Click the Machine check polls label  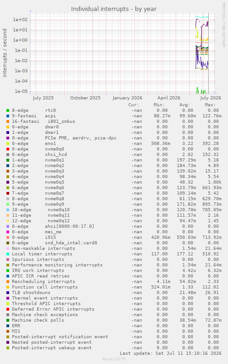coord(38,320)
